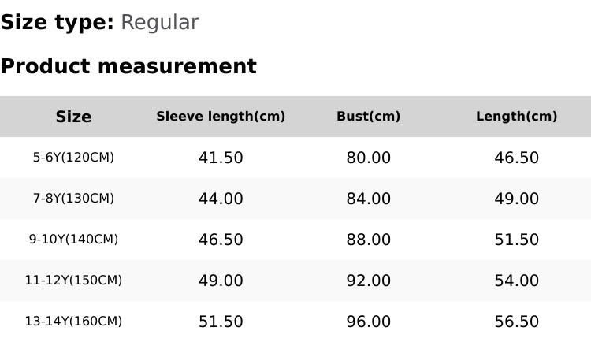Click length value 51.50
This screenshot has height=342, width=591.
click(x=516, y=240)
